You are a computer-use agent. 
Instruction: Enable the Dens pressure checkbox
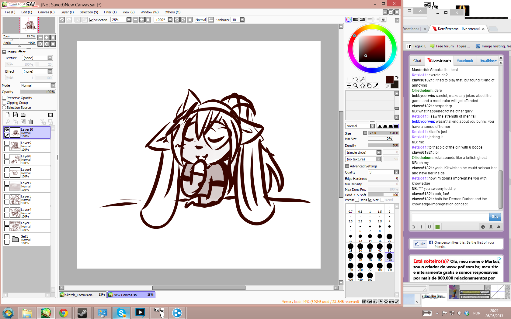pos(357,200)
